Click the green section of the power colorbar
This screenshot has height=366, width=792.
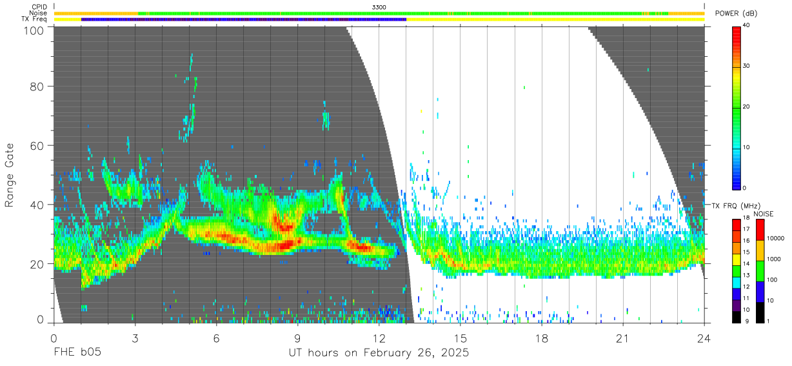[x=737, y=110]
